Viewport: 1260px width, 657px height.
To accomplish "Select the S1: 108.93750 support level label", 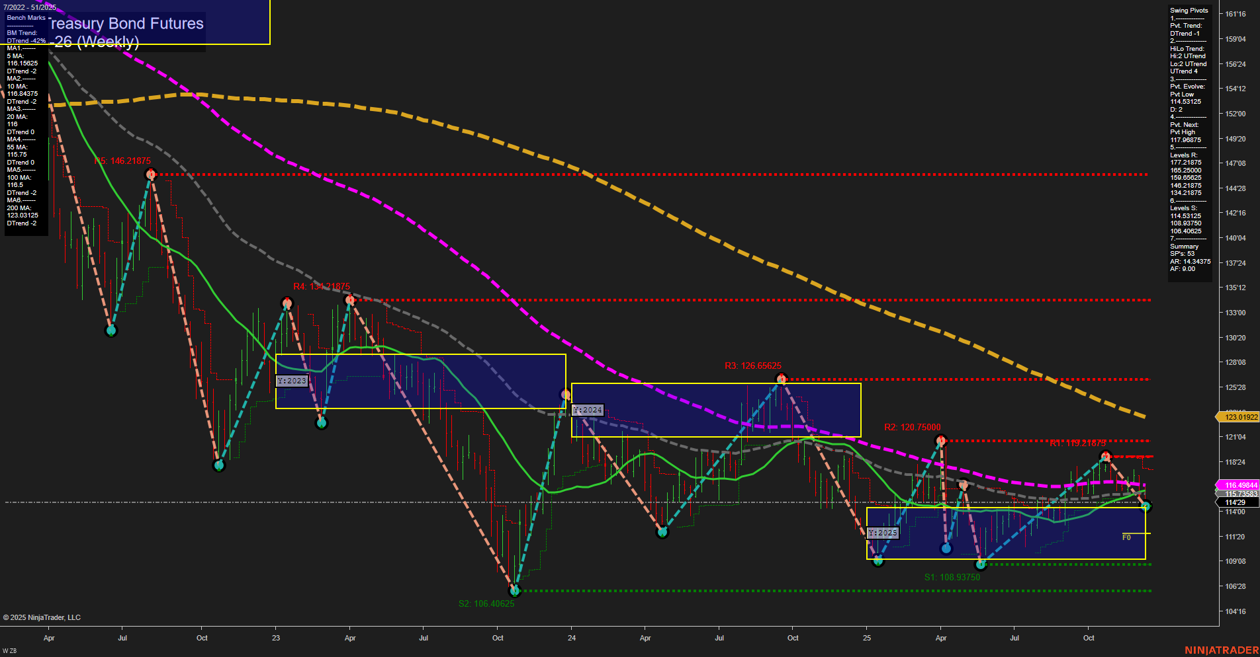I will coord(953,576).
